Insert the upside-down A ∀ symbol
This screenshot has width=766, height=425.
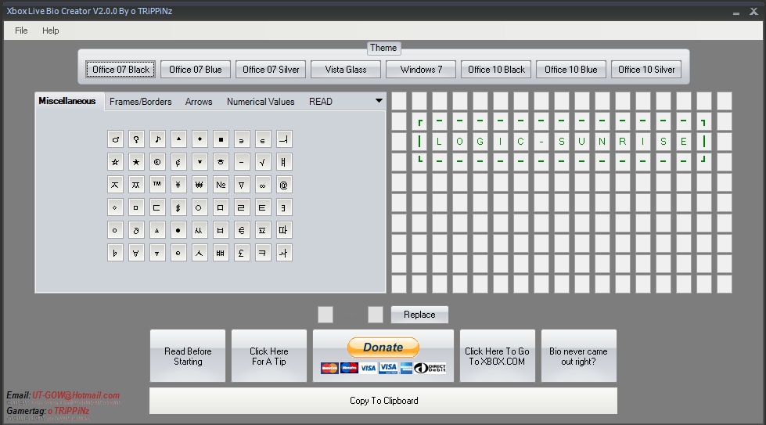136,253
